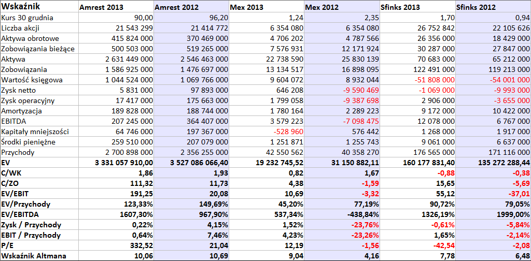Select the Zysk / Przychody row label
531x261 pixels.
[x=39, y=225]
